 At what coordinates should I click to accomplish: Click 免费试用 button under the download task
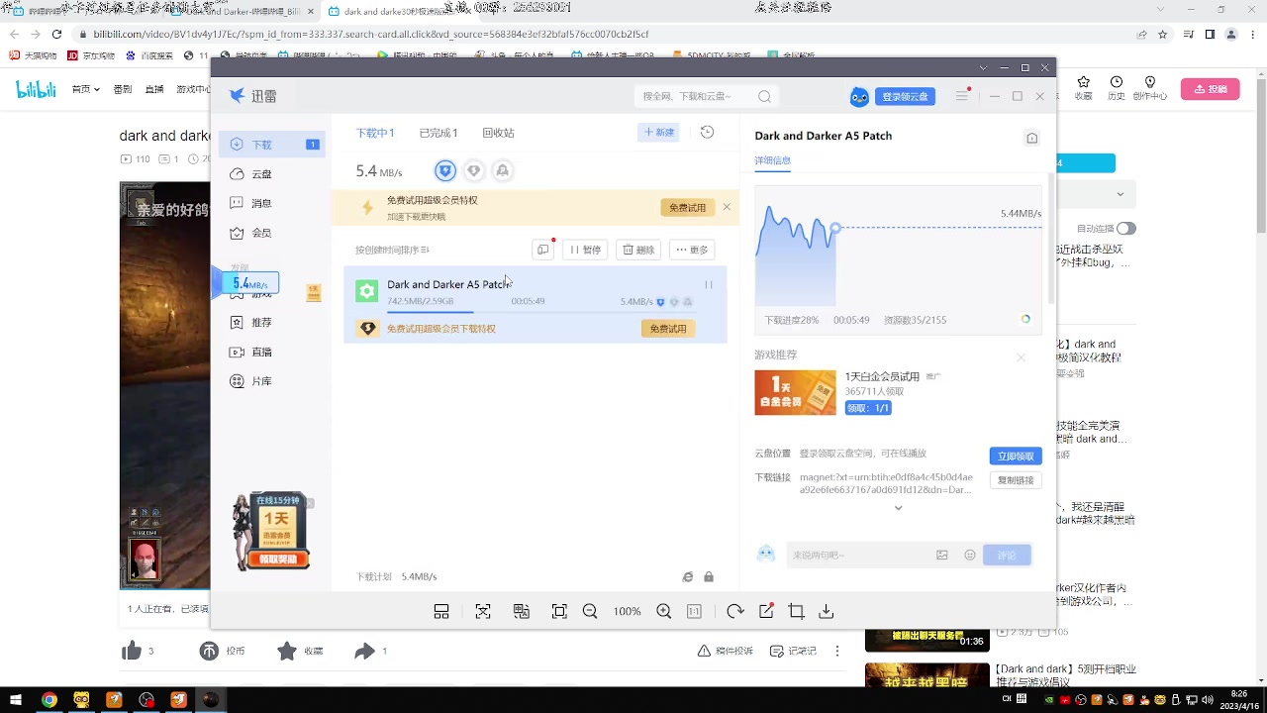(x=668, y=329)
